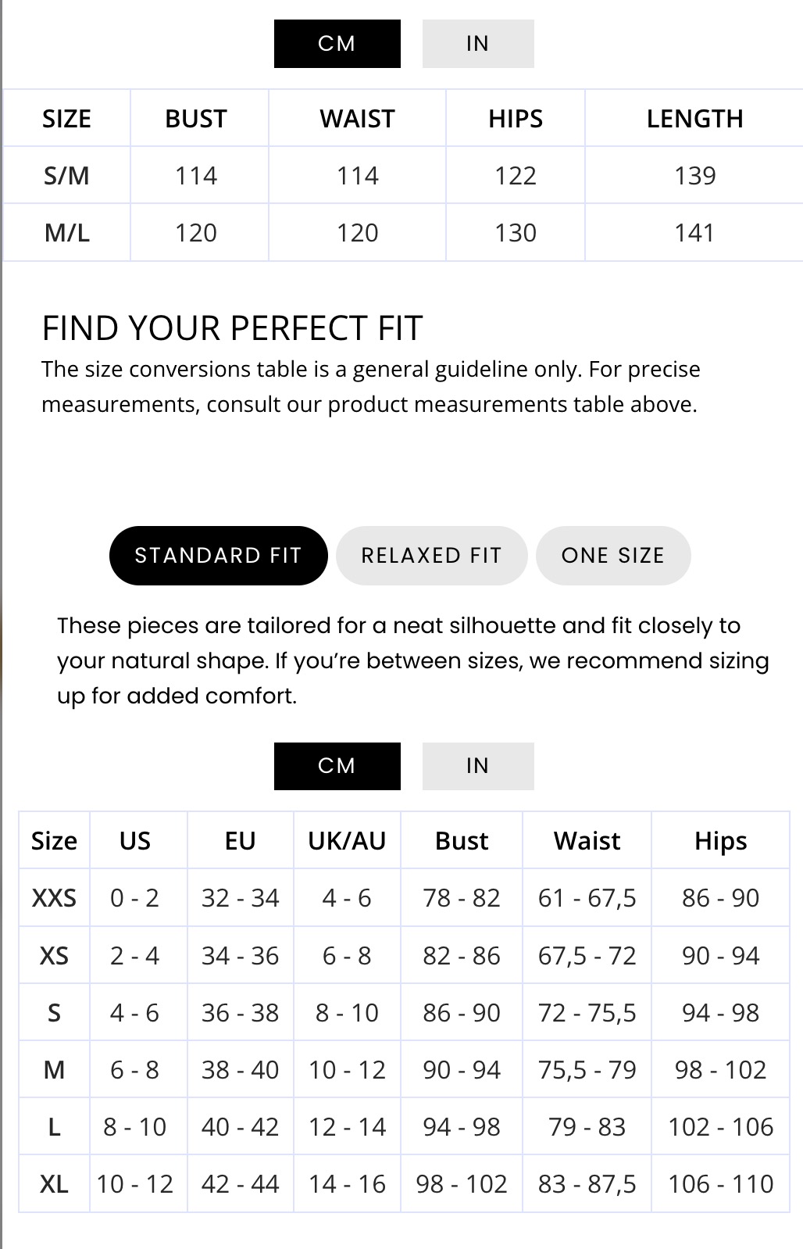Click the EU column header
Viewport: 803px width, 1249px height.
click(240, 841)
